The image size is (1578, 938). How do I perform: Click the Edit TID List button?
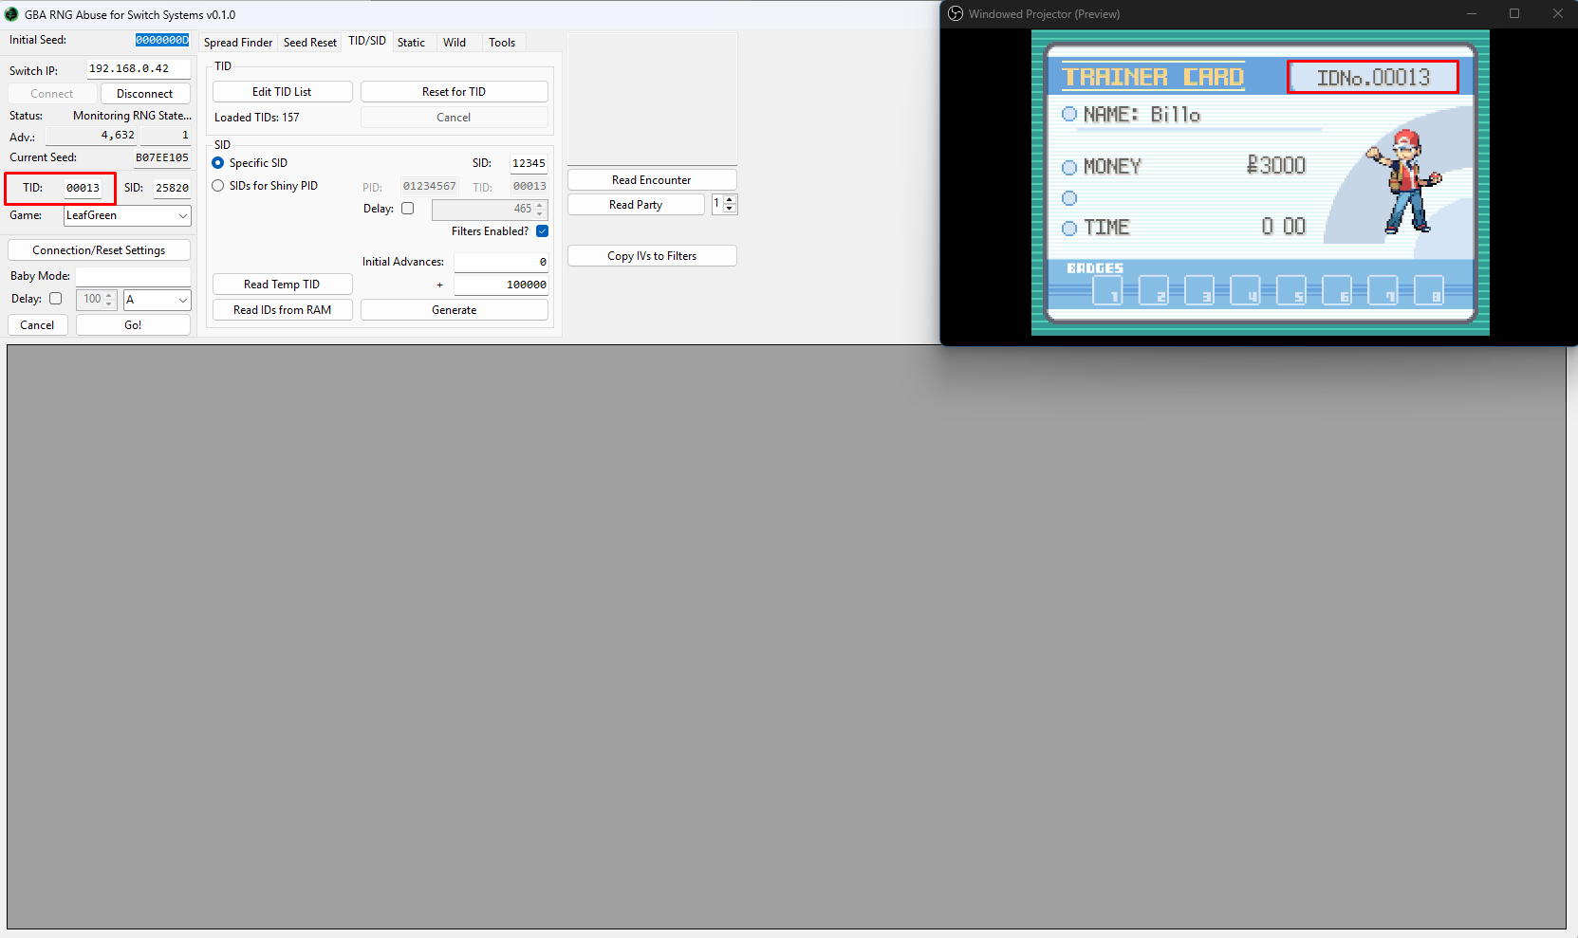282,92
